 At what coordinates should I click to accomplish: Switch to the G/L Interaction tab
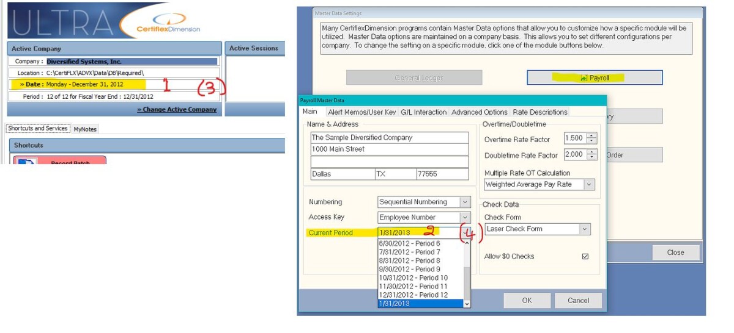[x=423, y=112]
